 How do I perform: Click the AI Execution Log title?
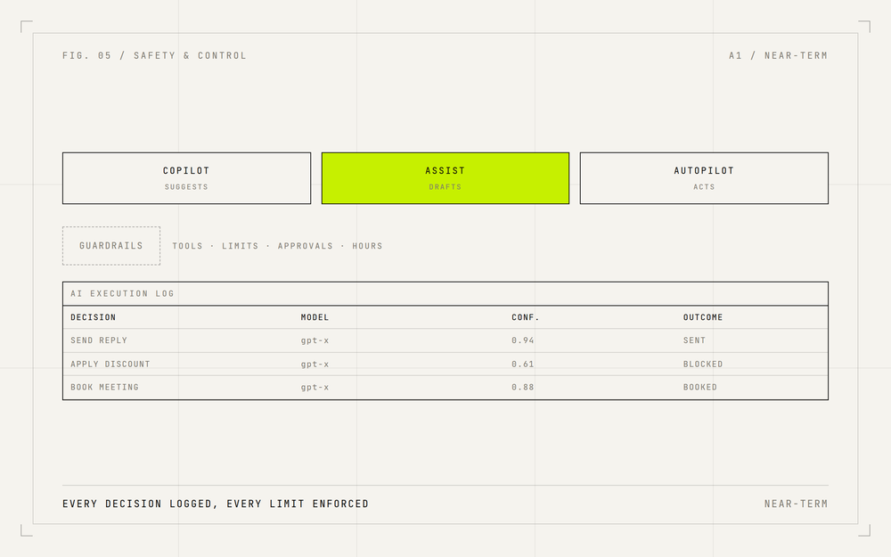click(x=122, y=293)
